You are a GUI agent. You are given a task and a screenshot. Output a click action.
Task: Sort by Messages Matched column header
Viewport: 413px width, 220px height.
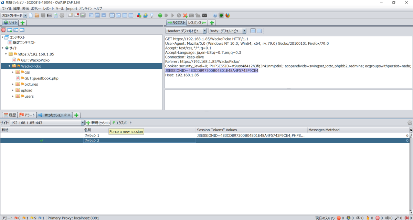[358, 130]
